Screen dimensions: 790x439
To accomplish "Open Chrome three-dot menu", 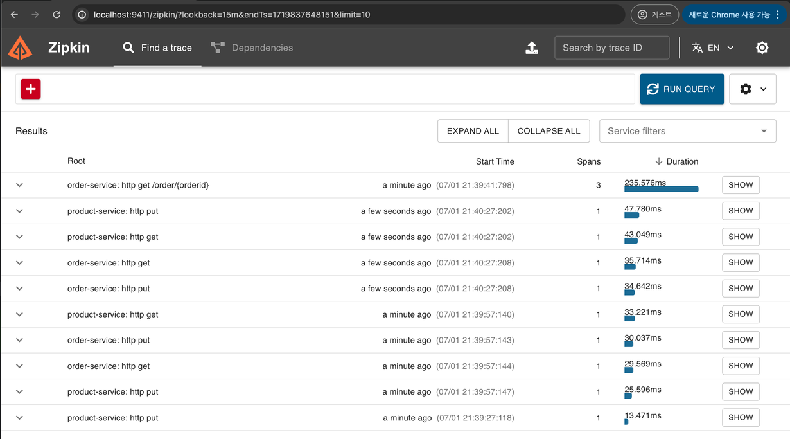I will point(778,14).
